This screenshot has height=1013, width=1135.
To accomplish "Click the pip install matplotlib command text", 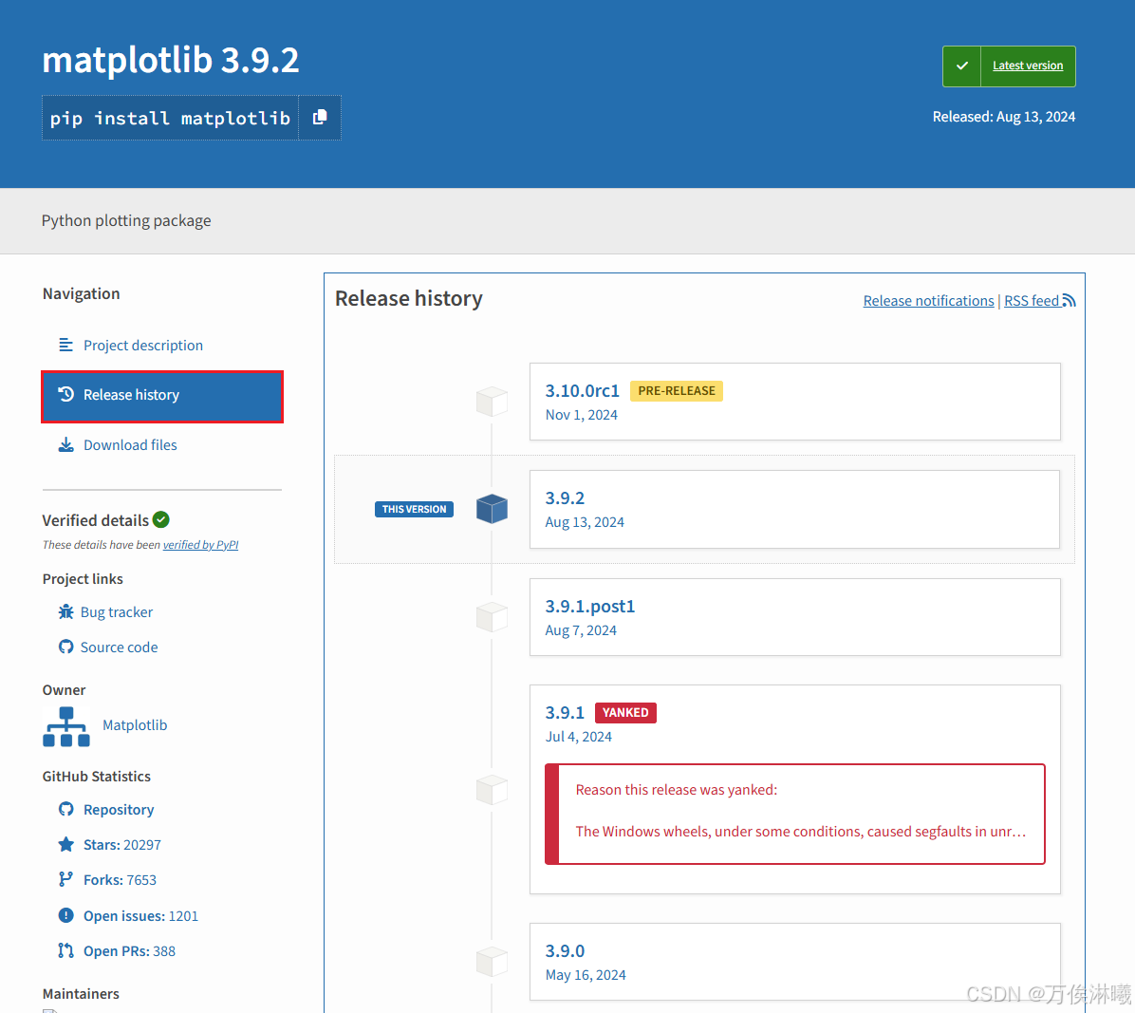I will click(170, 118).
